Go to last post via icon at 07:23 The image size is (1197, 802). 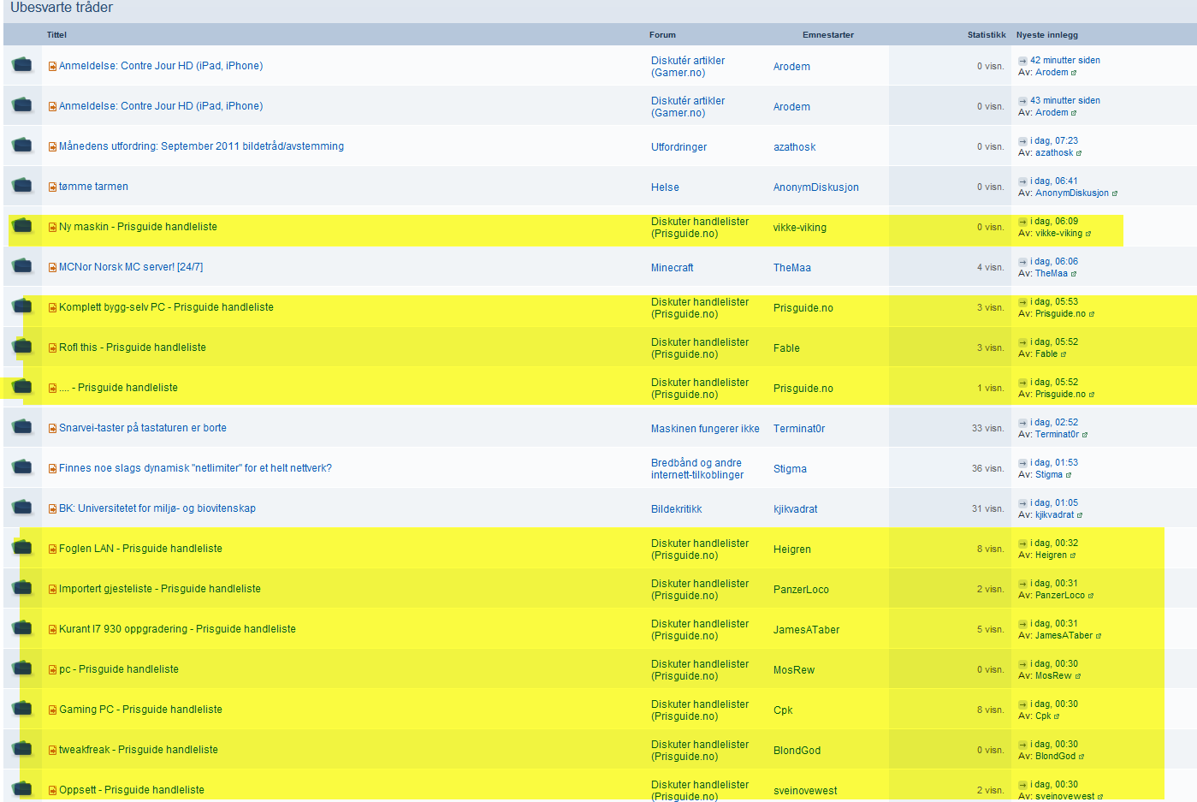tap(1022, 141)
